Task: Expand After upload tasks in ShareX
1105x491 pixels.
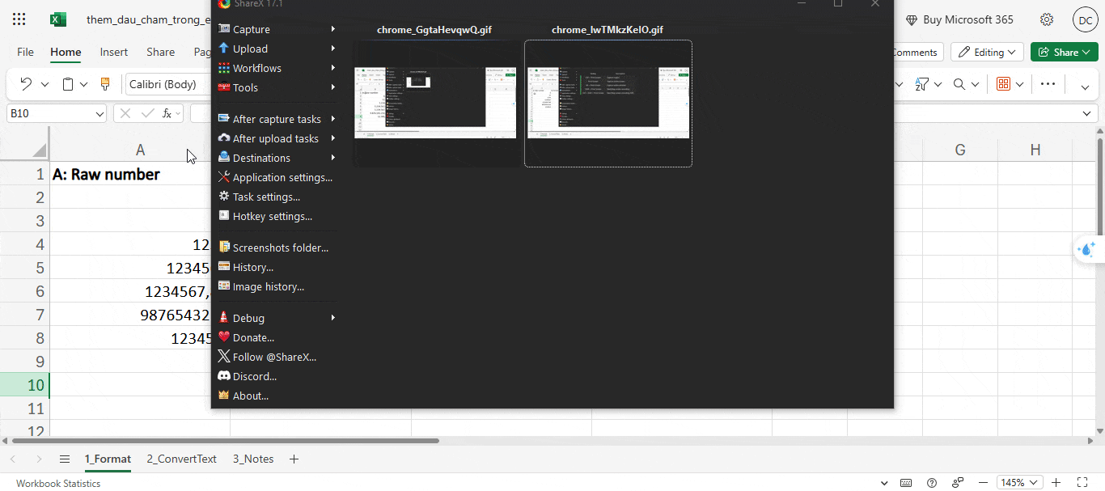Action: (x=277, y=138)
